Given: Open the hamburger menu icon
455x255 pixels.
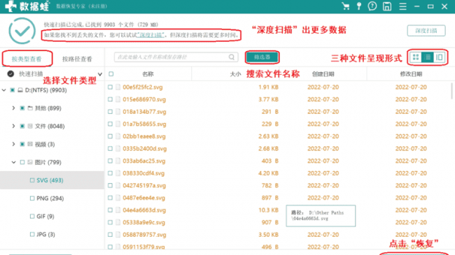Looking at the screenshot, I should (402, 6).
